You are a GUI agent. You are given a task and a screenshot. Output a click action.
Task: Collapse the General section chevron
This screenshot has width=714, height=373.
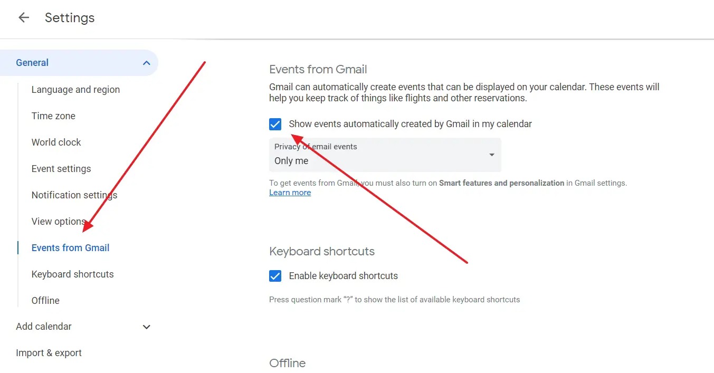147,63
